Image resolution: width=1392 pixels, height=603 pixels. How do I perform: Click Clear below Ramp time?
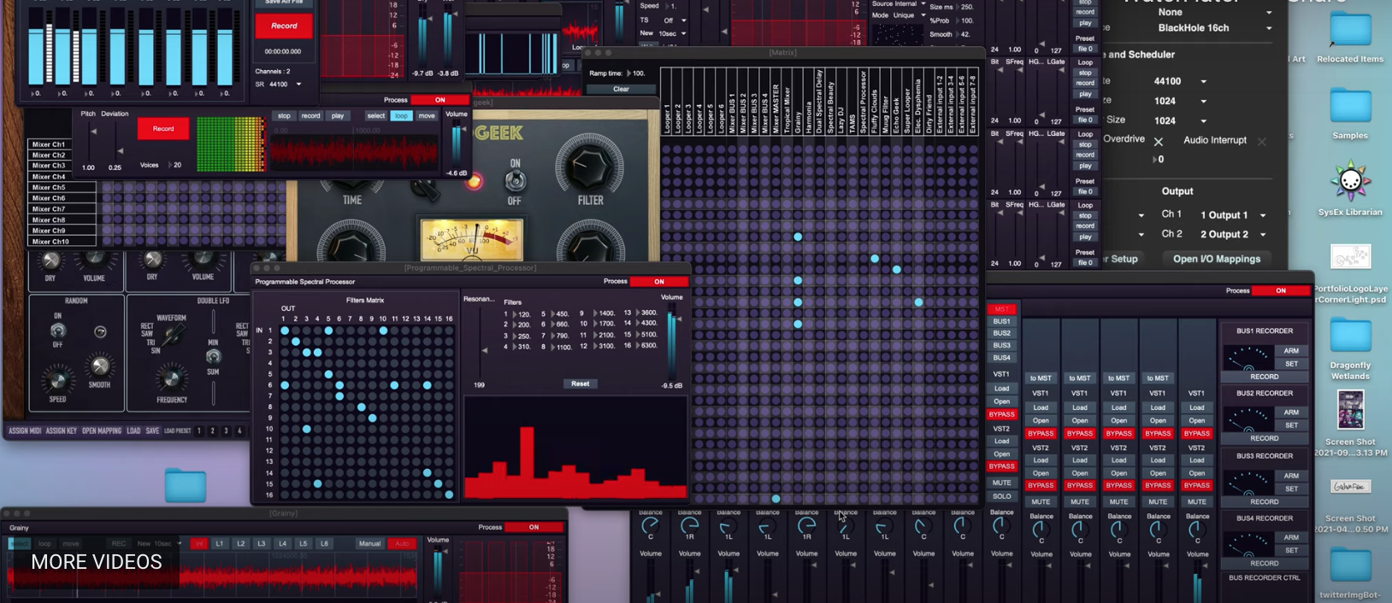(x=621, y=89)
